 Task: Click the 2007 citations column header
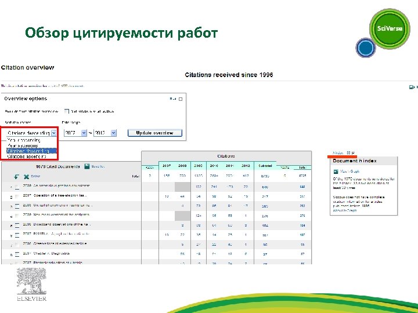[167, 166]
